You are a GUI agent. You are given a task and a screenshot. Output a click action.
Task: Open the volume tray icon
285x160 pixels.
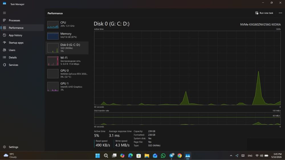262,156
